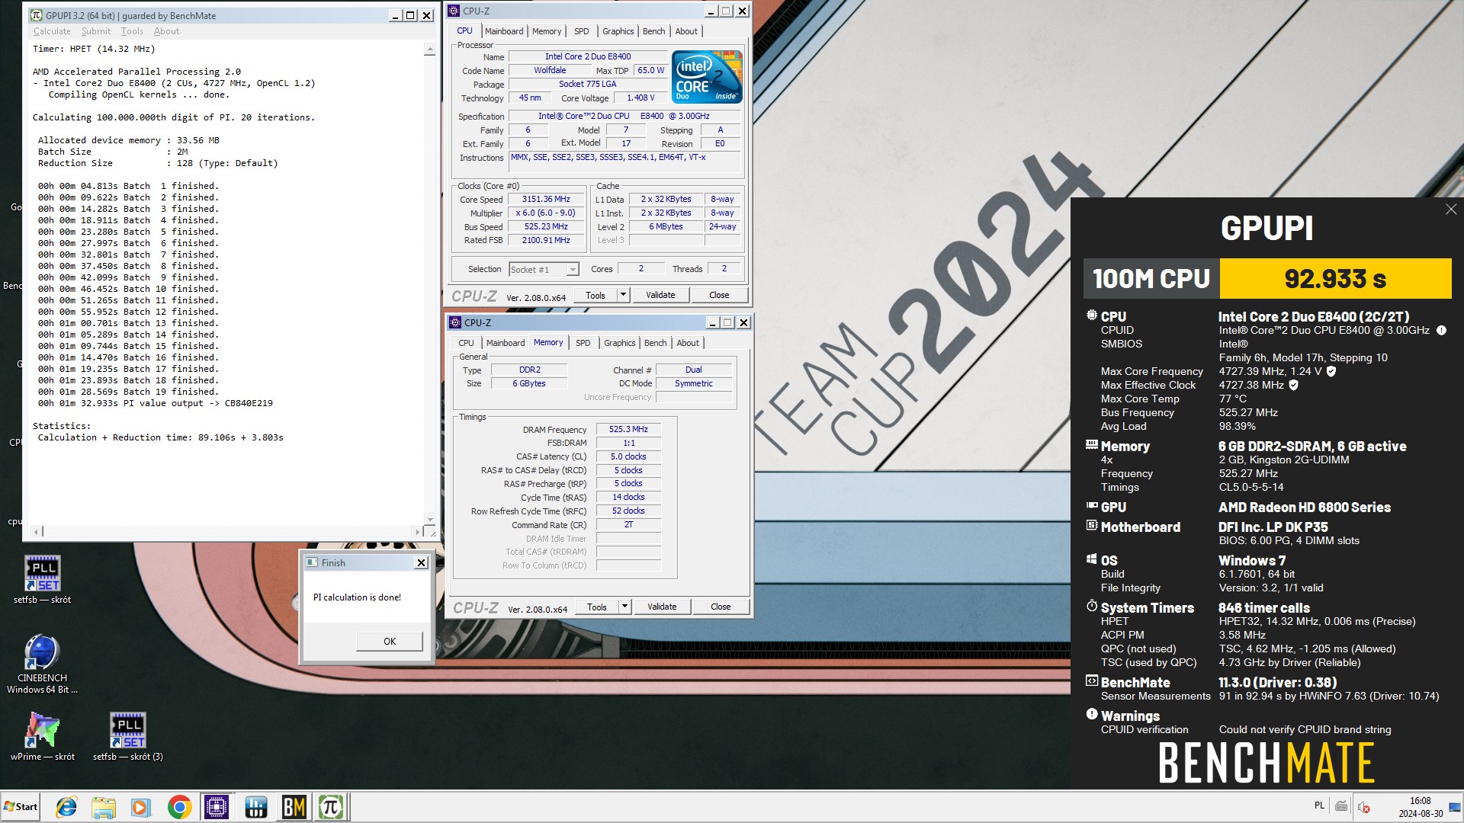Screen dimensions: 1464x823
Task: Open Windows Media Player on taskbar
Action: coord(141,807)
